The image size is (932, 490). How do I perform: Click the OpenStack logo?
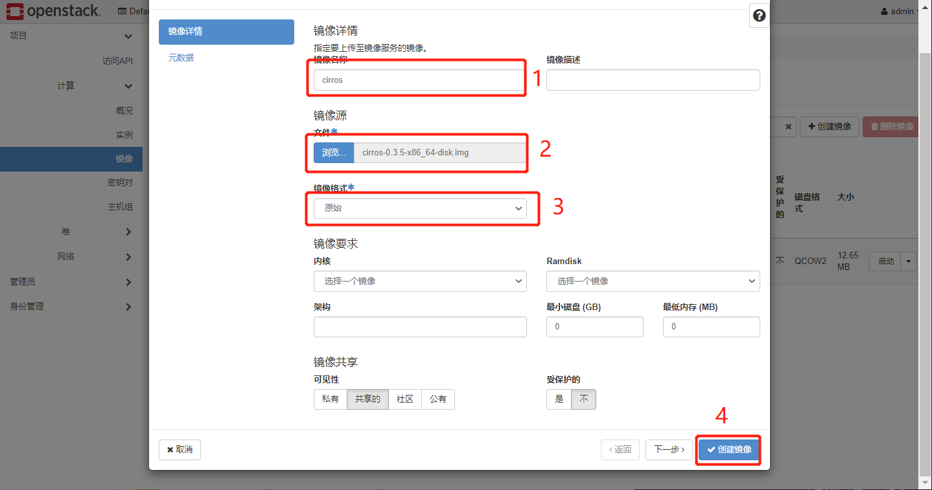pos(52,11)
